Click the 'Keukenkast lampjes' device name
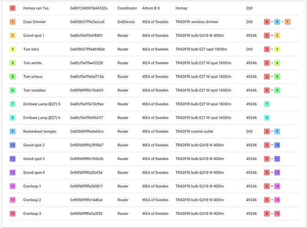The height and width of the screenshot is (228, 307). pyautogui.click(x=40, y=131)
